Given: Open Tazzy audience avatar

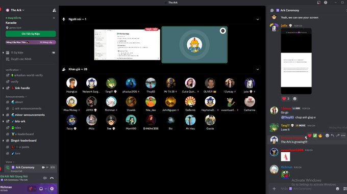Looking at the screenshot, I should 71,120.
